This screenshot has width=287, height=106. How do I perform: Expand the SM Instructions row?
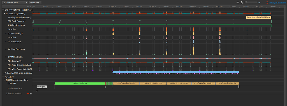pyautogui.click(x=6, y=42)
